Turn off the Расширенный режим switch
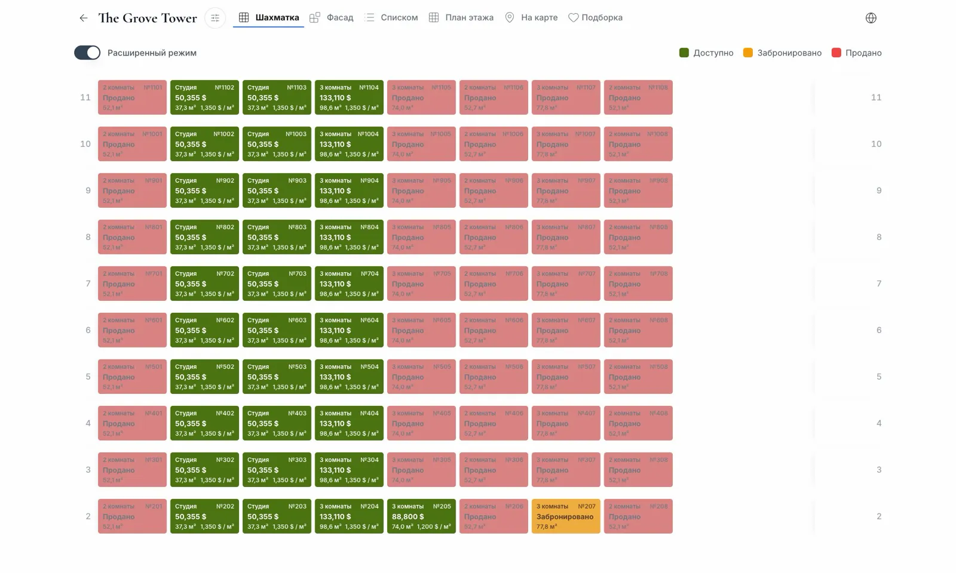 pyautogui.click(x=87, y=53)
